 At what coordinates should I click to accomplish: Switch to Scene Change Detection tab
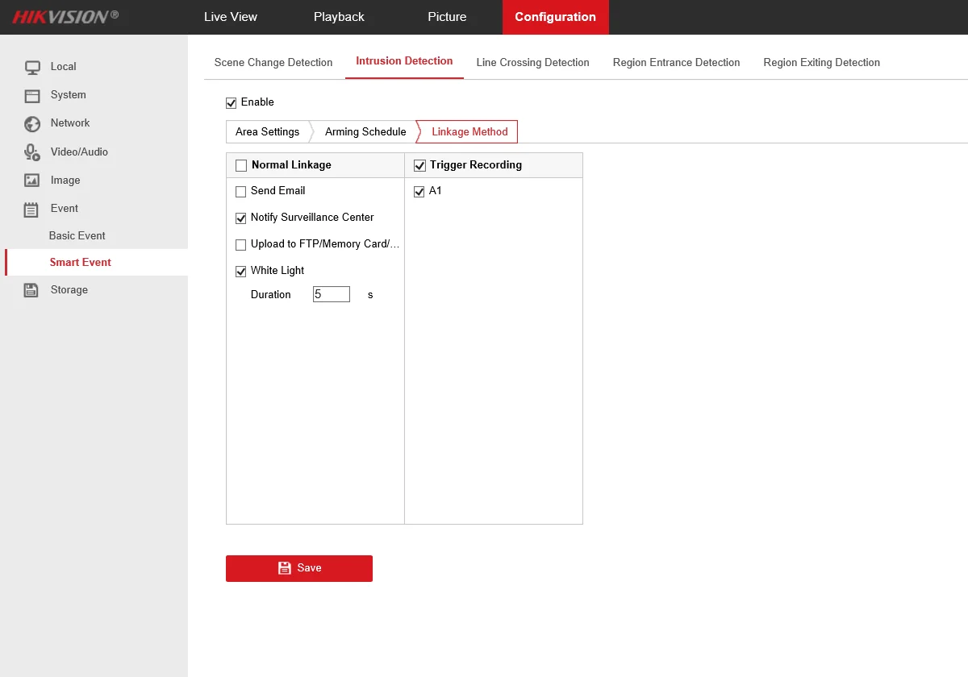(273, 62)
